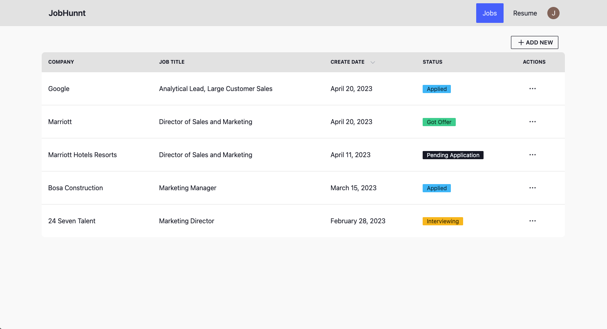Screen dimensions: 607x329
Task: Open actions ellipsis for Bosa Construction
Action: [532, 188]
